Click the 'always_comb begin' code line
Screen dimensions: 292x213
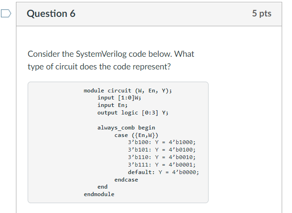tap(126, 128)
